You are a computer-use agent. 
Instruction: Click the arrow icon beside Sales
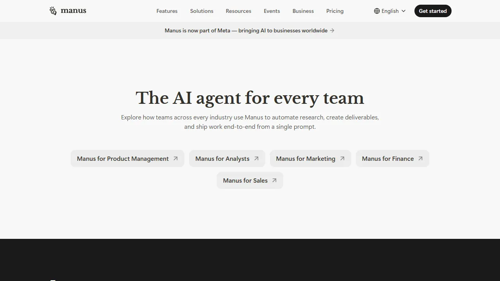[274, 180]
